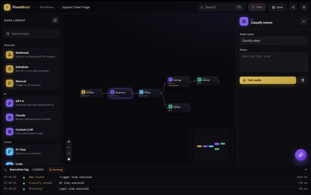Click the minimap overview

(x=211, y=145)
